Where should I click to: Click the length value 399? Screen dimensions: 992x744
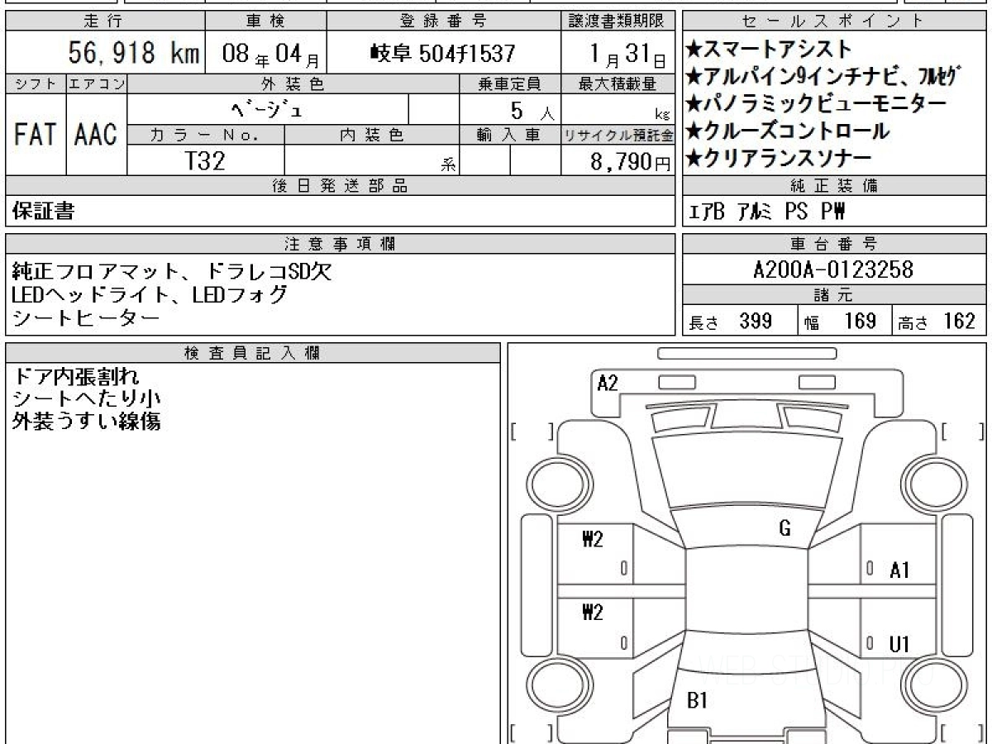click(756, 321)
